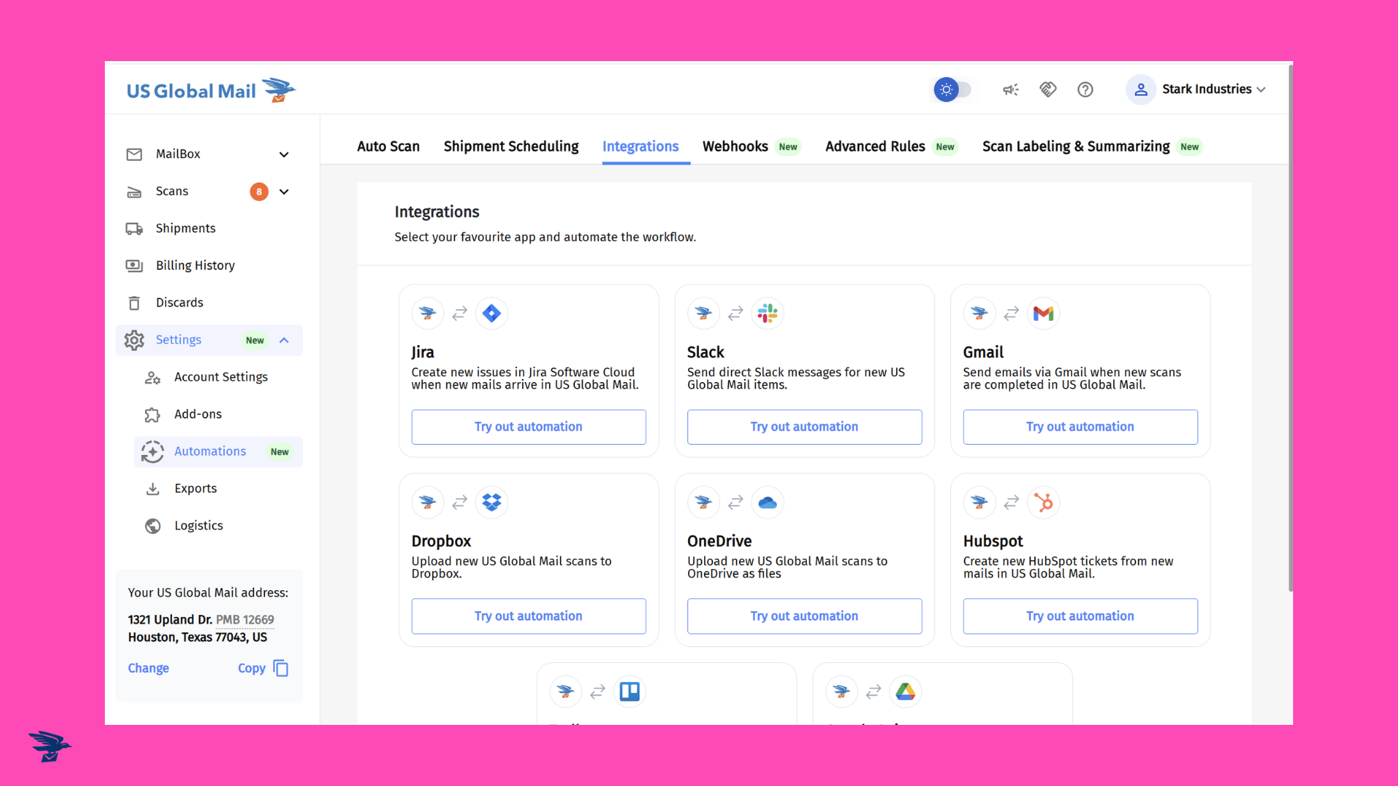
Task: Open the help question mark icon
Action: [1085, 90]
